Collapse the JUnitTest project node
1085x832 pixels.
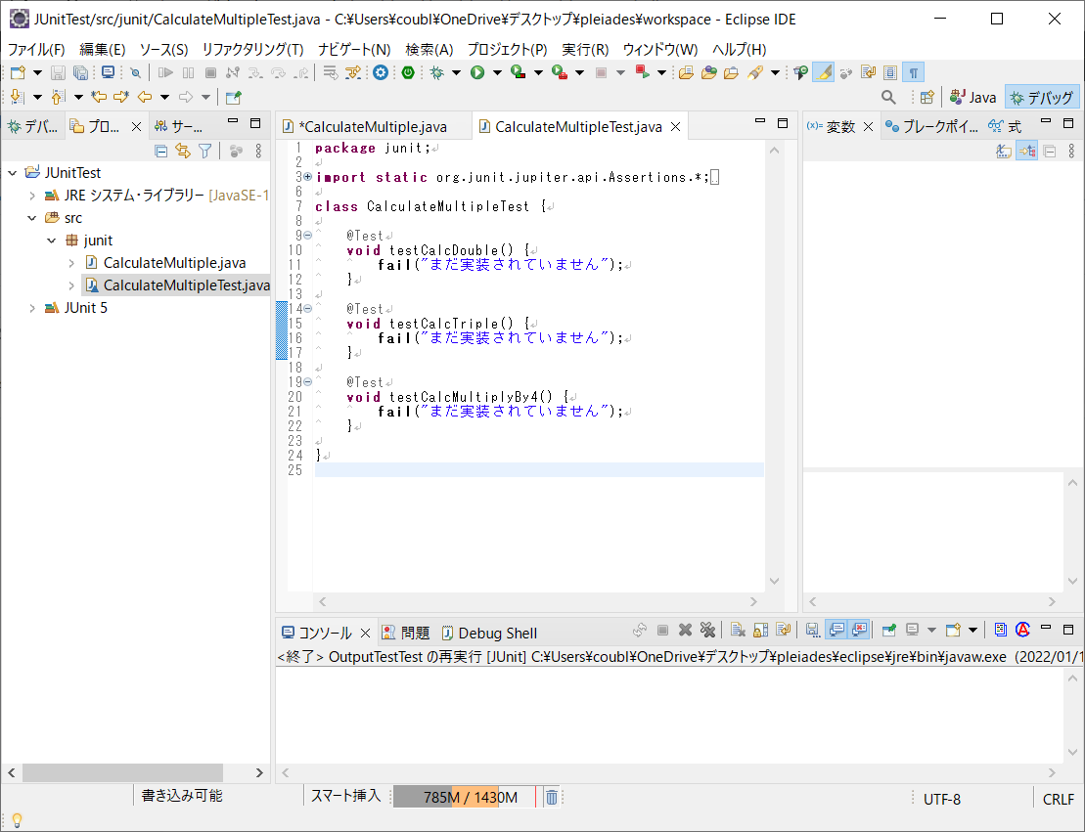coord(13,173)
